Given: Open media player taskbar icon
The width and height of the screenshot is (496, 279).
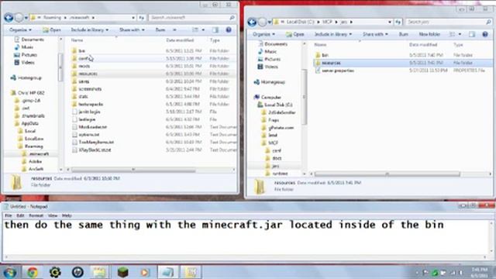Looking at the screenshot, I should coord(145,272).
